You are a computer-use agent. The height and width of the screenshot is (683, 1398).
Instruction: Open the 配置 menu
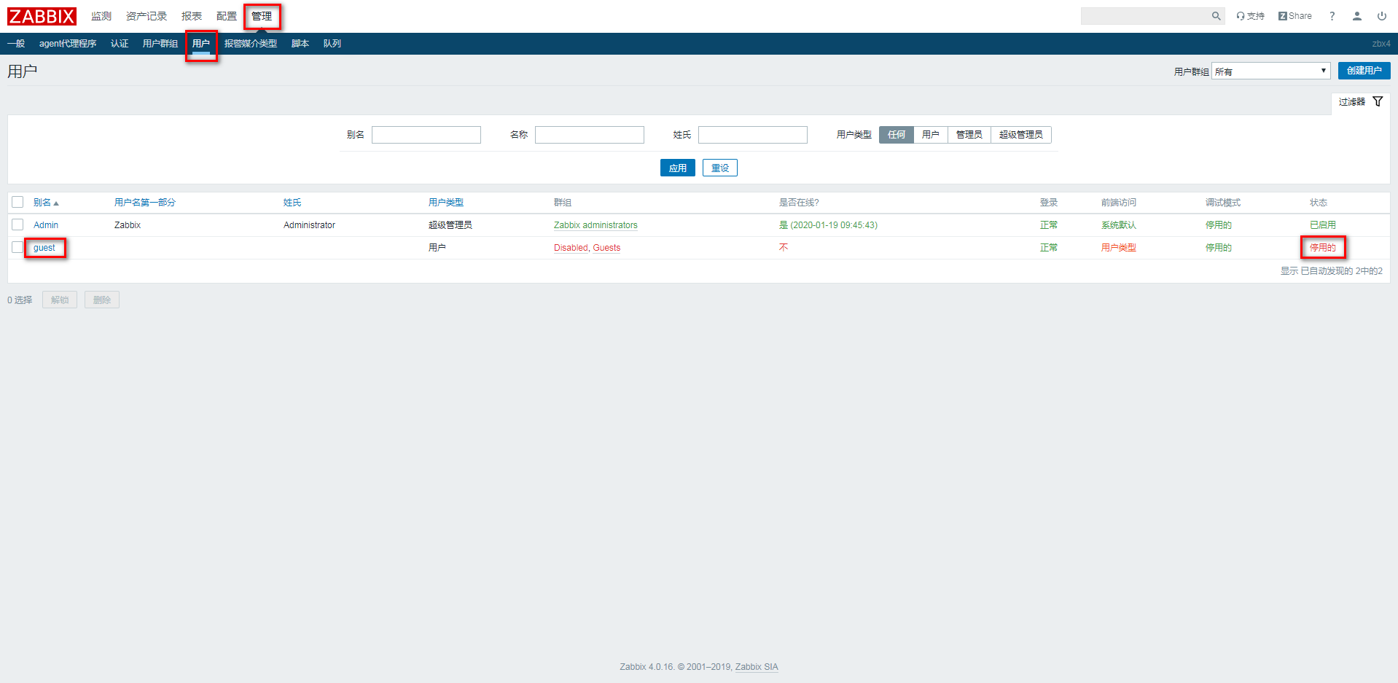[226, 16]
